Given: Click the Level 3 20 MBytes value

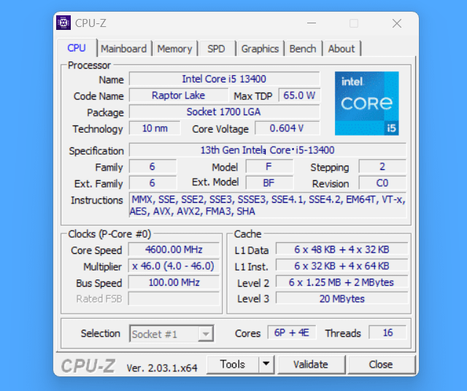Looking at the screenshot, I should coord(341,298).
